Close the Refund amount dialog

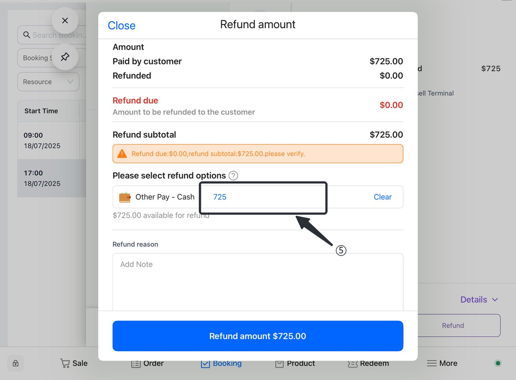[121, 25]
